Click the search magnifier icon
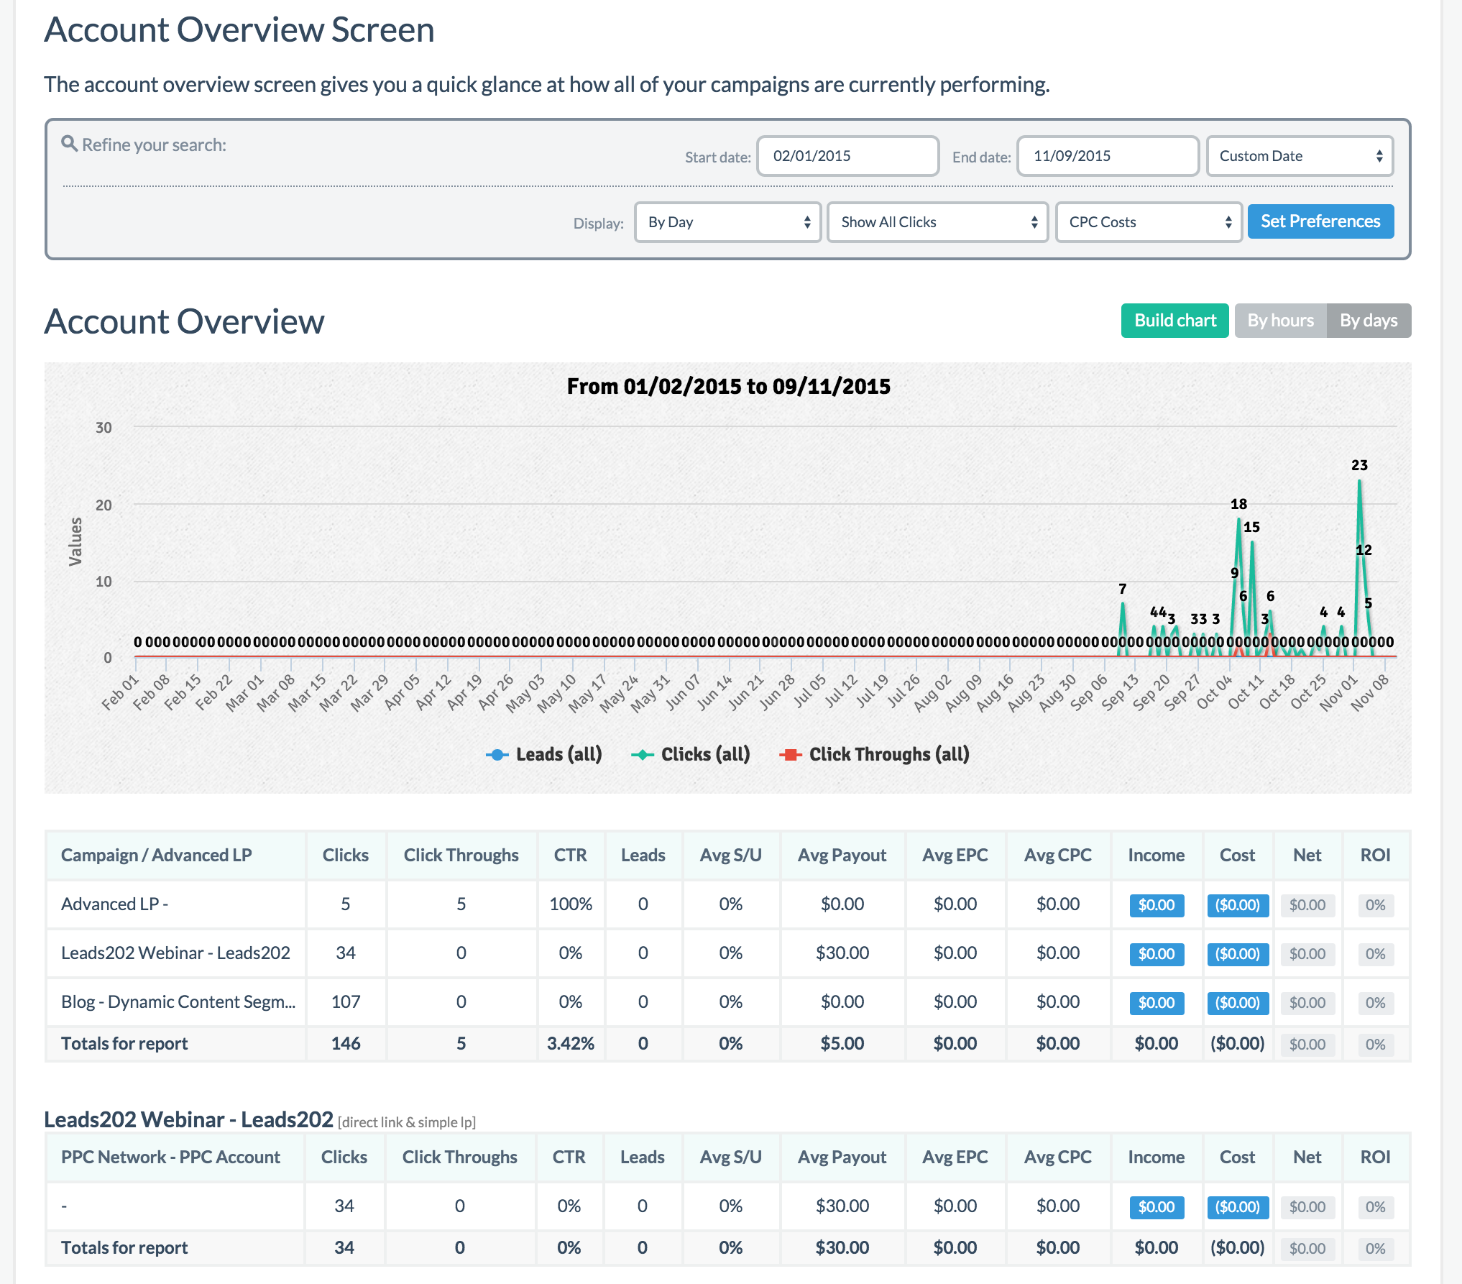Image resolution: width=1462 pixels, height=1284 pixels. [69, 144]
